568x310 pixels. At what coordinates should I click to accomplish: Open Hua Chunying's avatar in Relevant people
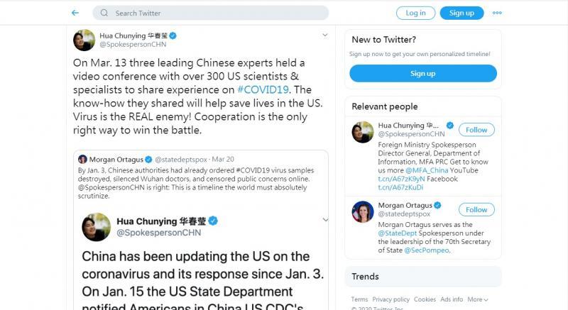click(x=363, y=132)
